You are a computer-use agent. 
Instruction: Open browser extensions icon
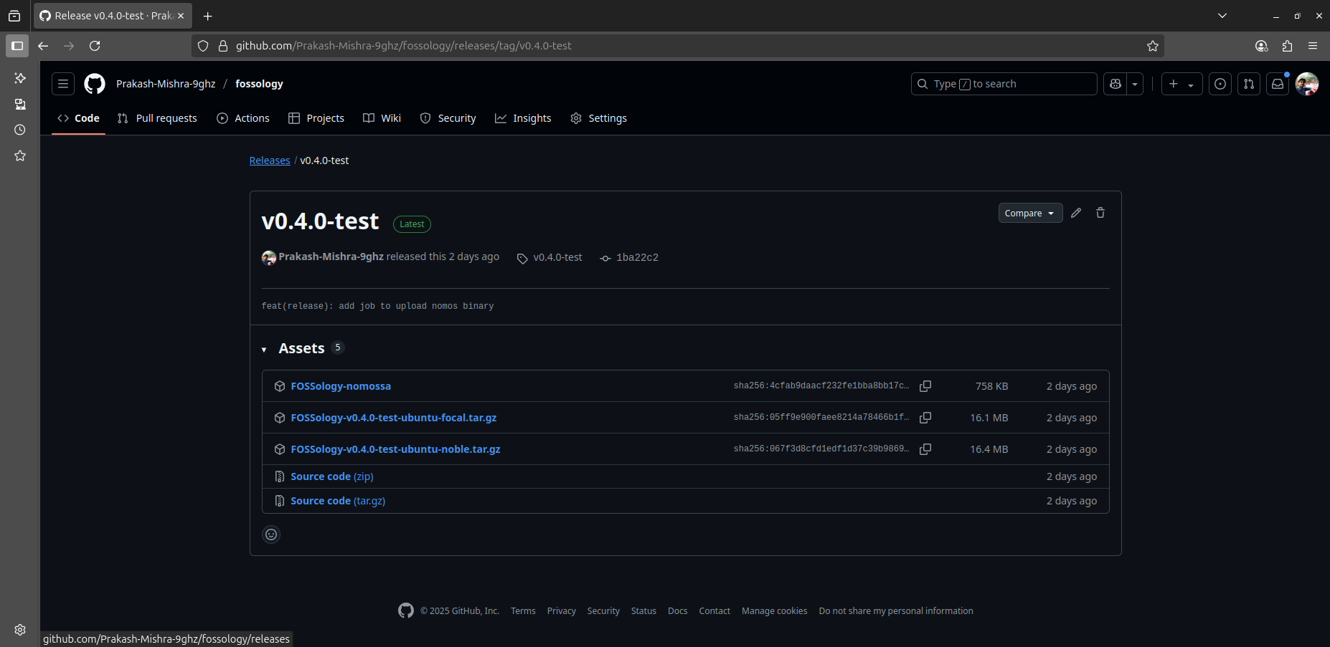[1287, 46]
